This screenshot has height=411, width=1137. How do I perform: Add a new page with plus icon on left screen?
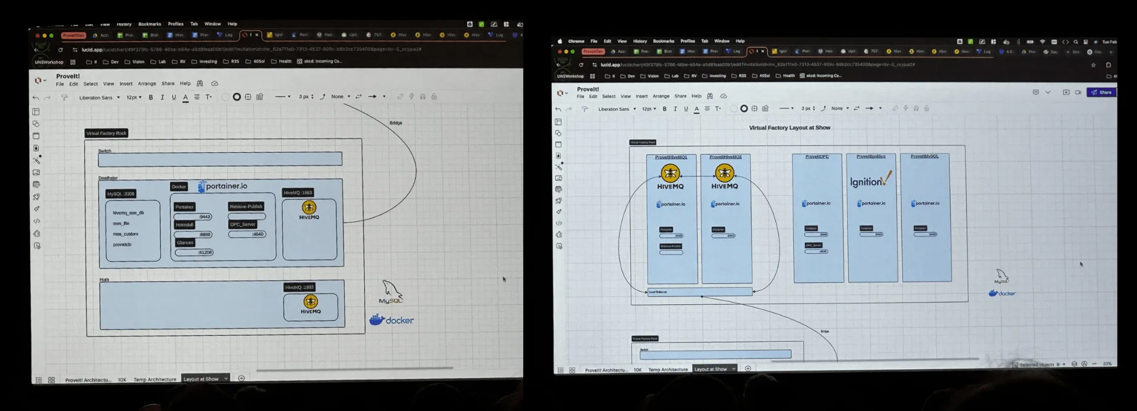pyautogui.click(x=242, y=378)
